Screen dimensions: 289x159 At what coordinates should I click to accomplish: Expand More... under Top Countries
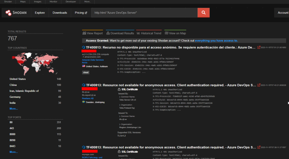[x=14, y=109]
